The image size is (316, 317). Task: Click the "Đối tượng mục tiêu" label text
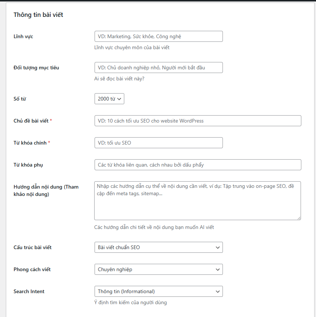[36, 68]
